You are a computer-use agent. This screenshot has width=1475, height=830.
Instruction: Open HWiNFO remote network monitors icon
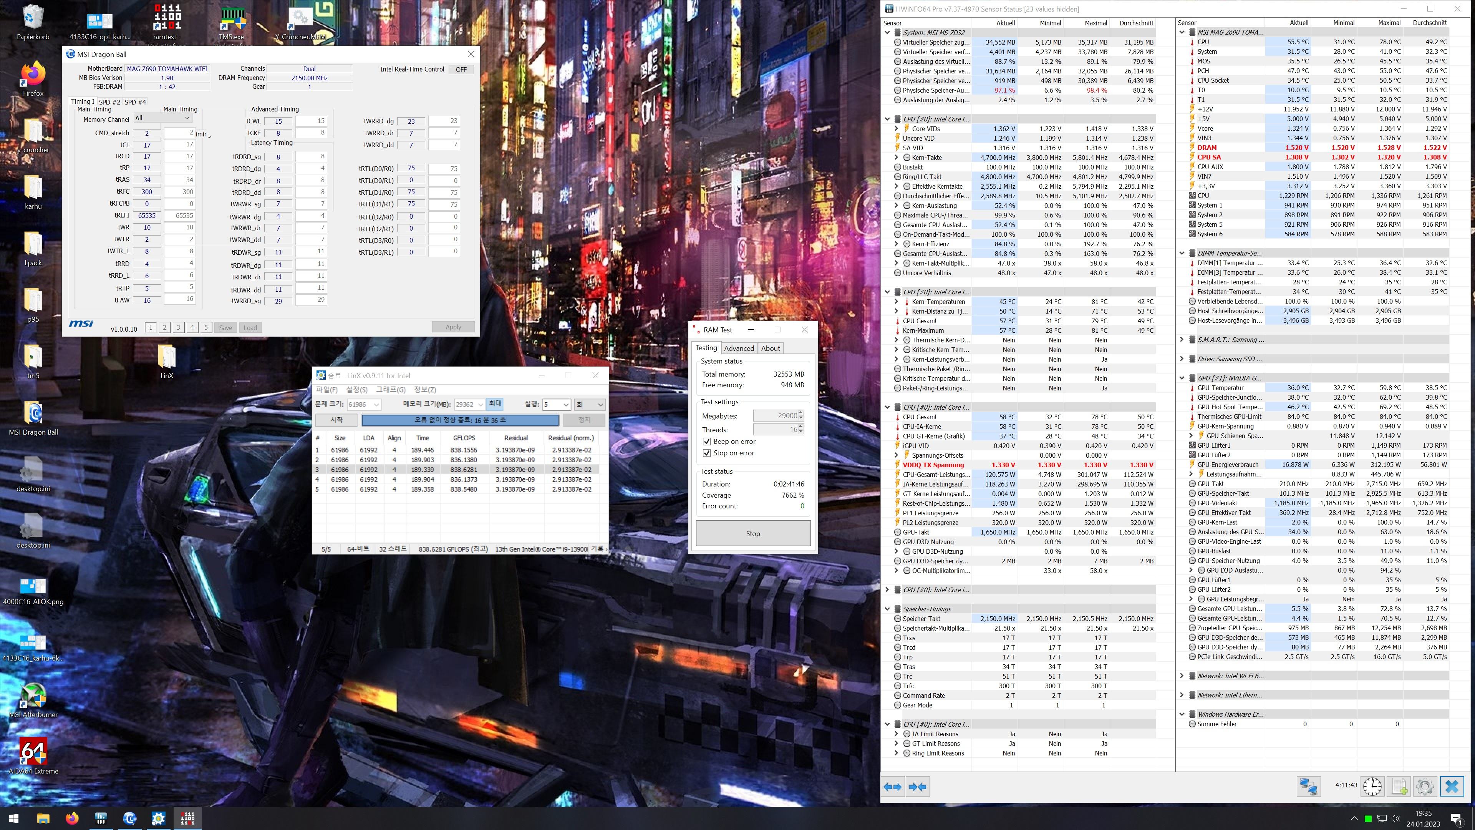pos(1308,787)
